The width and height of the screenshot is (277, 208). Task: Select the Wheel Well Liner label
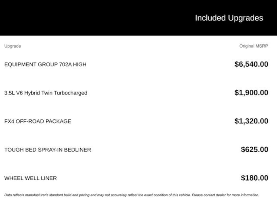(x=31, y=178)
